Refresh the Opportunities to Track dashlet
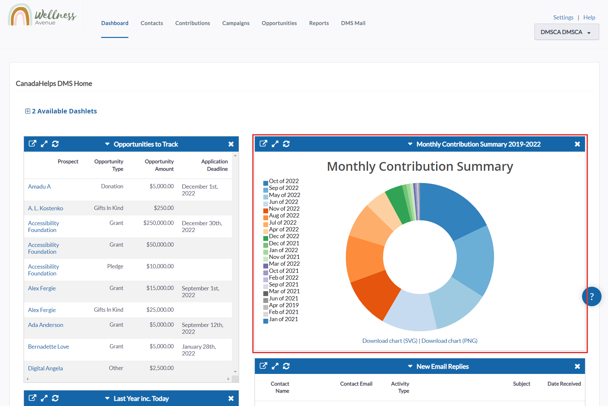Image resolution: width=608 pixels, height=406 pixels. (55, 144)
